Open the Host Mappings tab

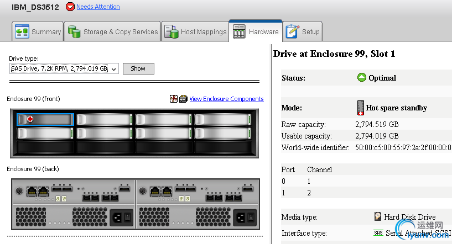pos(195,31)
